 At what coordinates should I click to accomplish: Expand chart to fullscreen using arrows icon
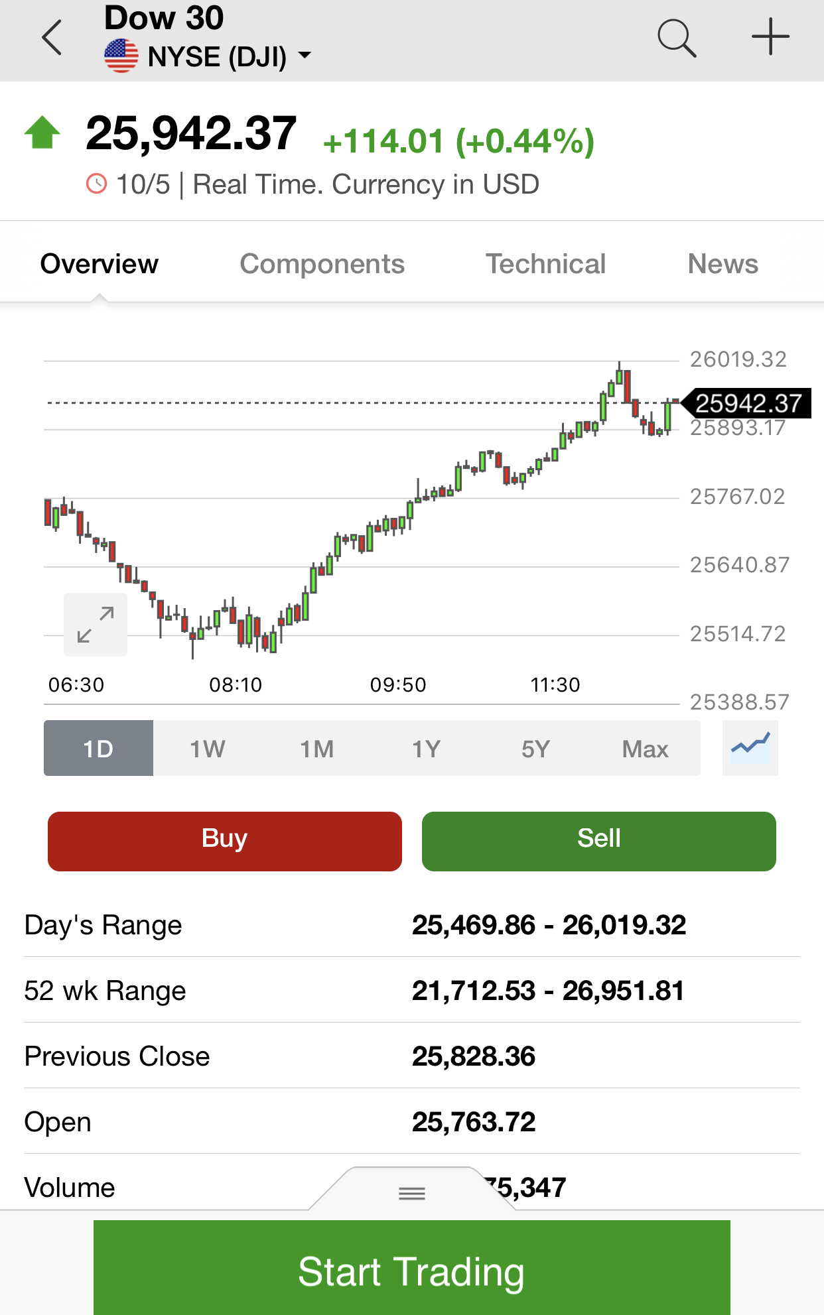(96, 625)
